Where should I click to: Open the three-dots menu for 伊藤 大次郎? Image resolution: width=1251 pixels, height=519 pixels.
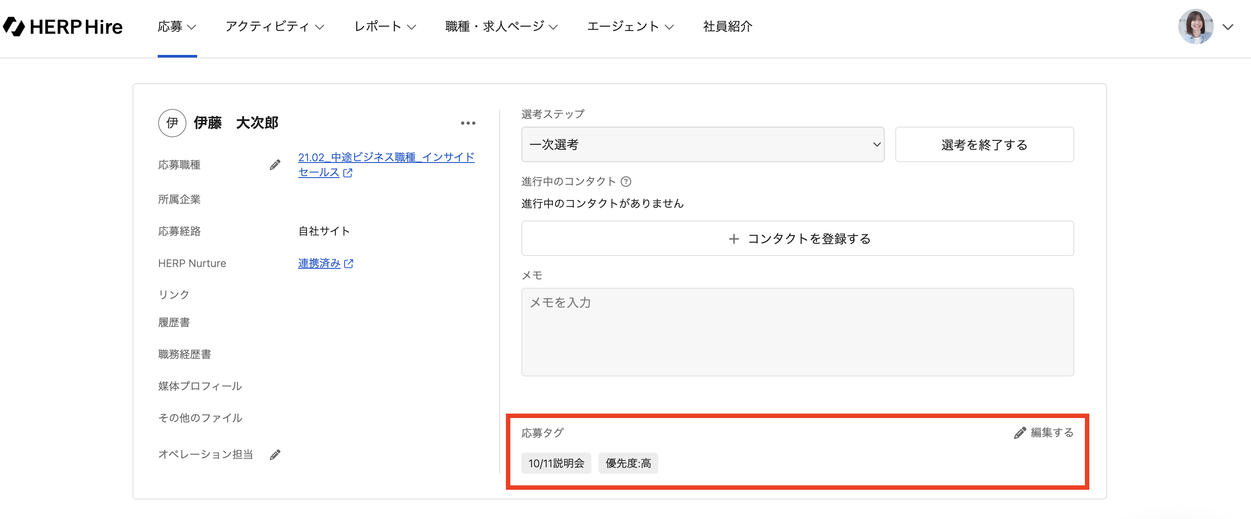click(x=468, y=123)
